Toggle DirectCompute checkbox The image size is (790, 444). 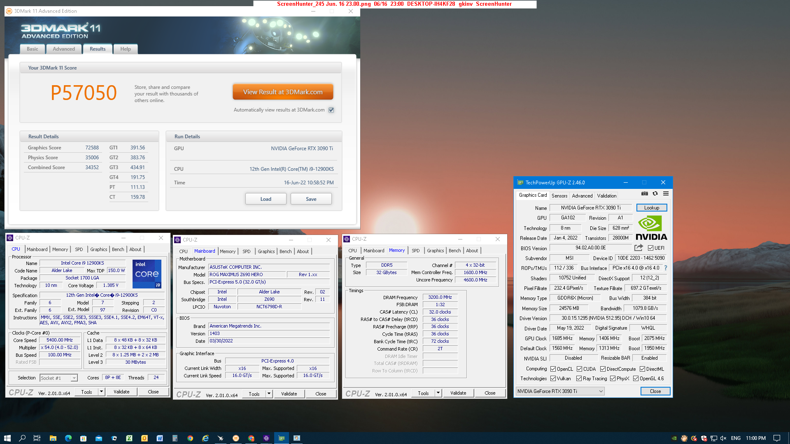603,369
